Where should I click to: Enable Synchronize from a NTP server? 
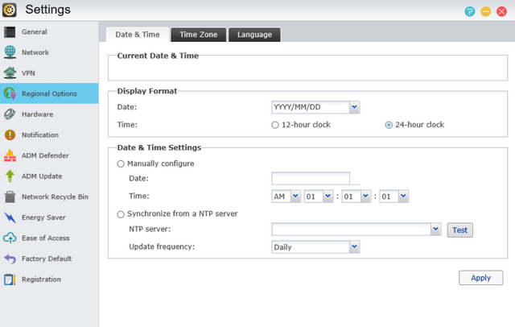[122, 214]
